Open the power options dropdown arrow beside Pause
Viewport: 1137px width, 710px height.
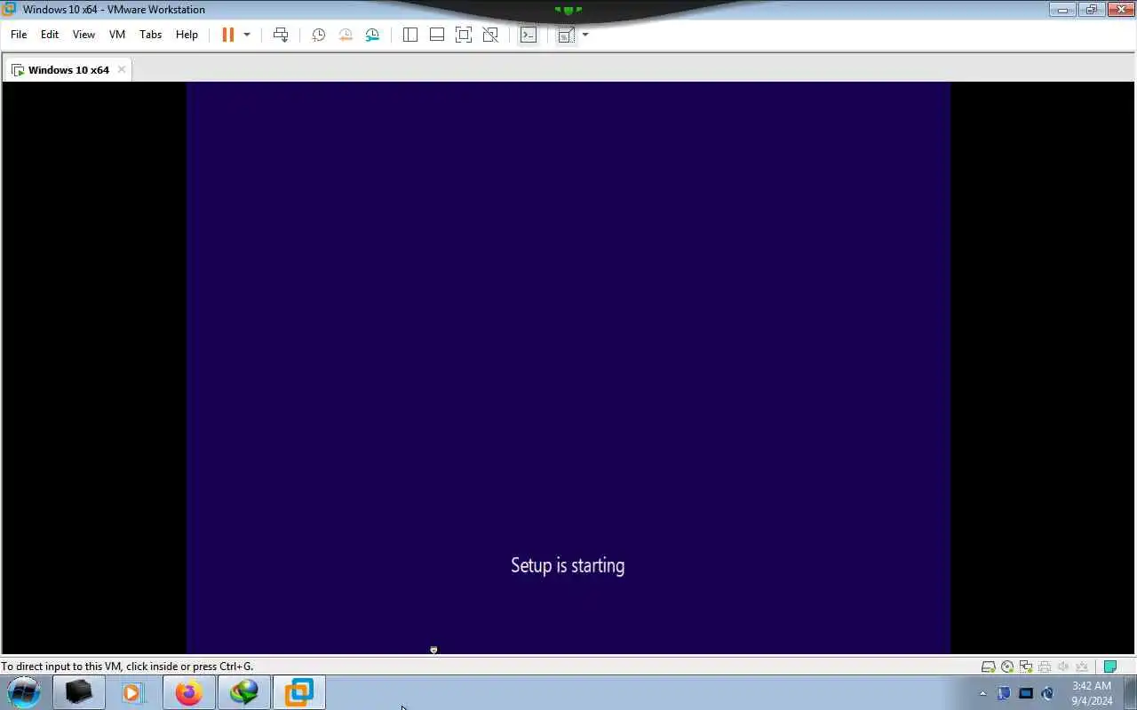(x=247, y=35)
